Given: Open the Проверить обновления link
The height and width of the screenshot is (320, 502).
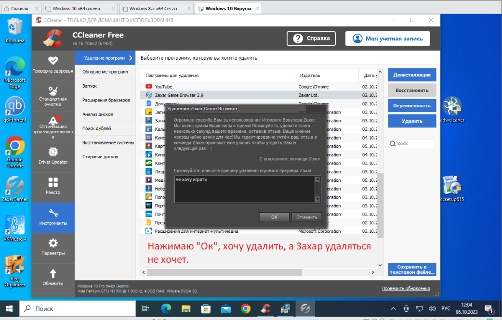Looking at the screenshot, I should point(406,287).
